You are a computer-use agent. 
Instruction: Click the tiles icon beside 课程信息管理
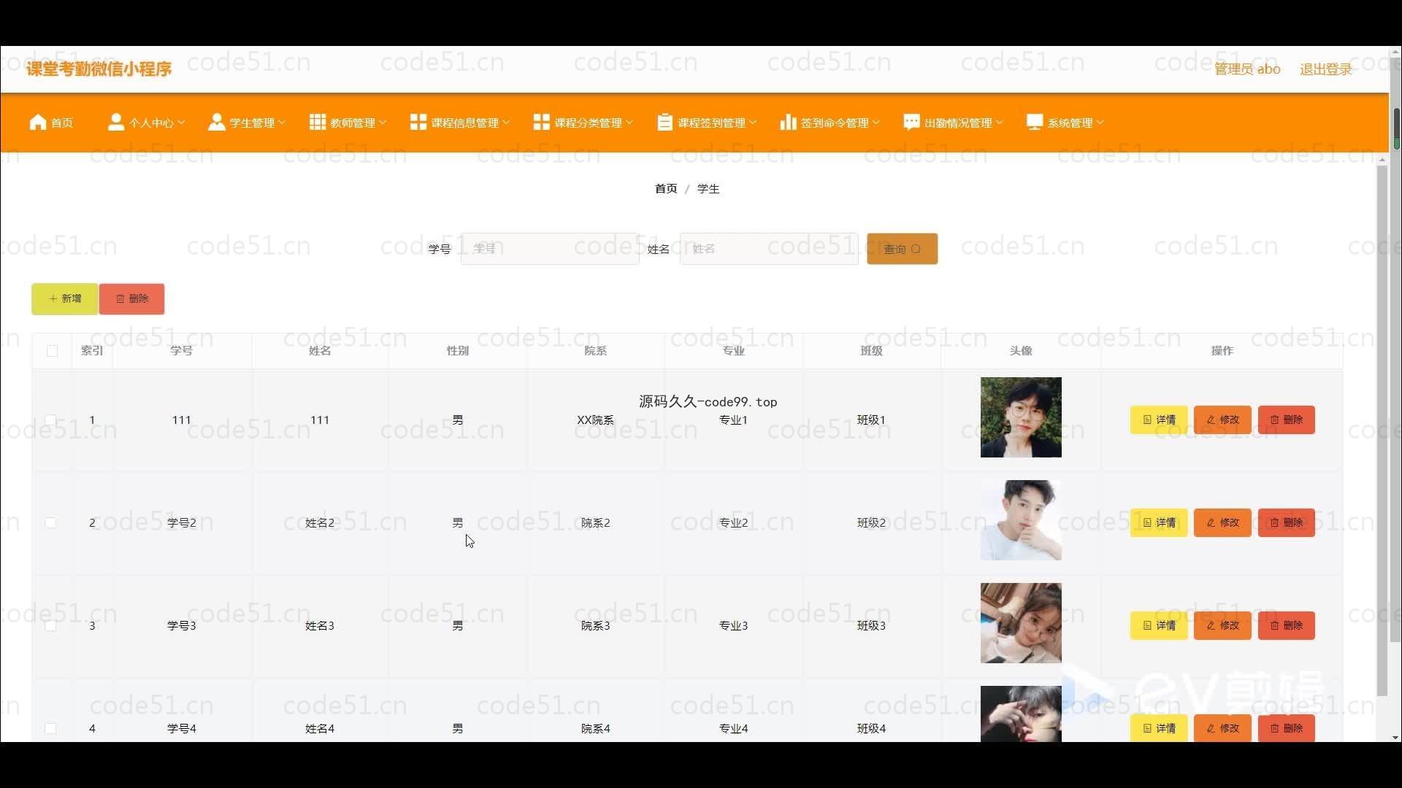pos(418,123)
